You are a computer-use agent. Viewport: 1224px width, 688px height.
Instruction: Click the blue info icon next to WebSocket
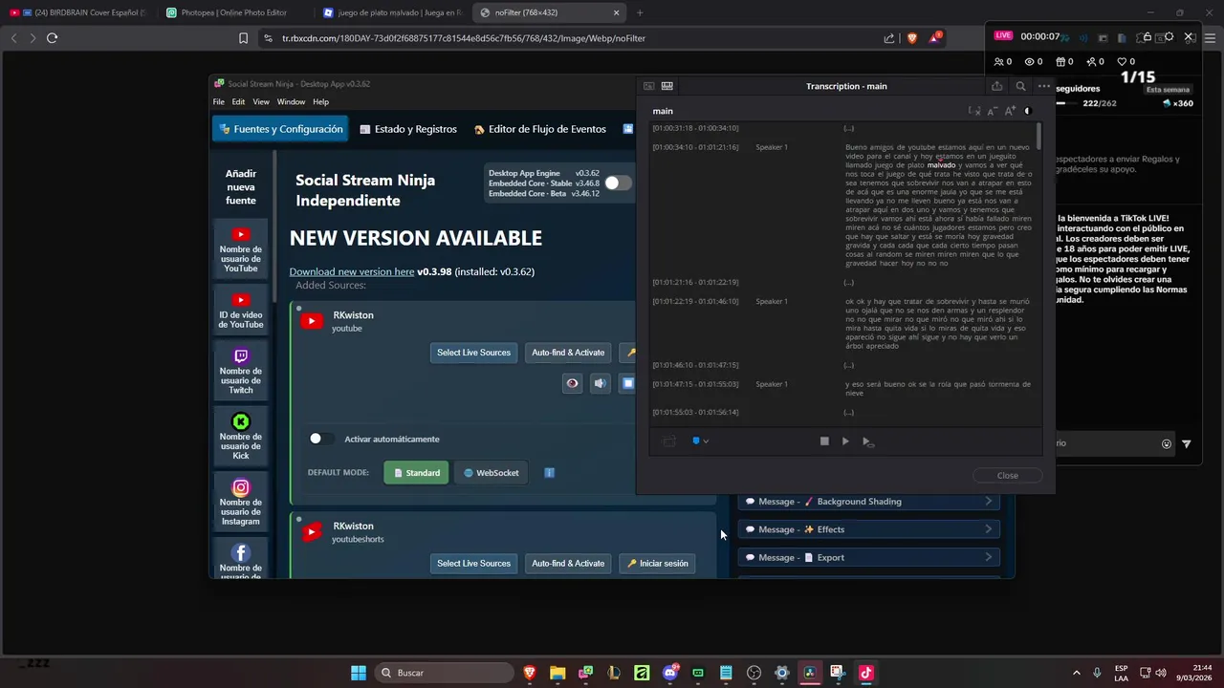[549, 472]
